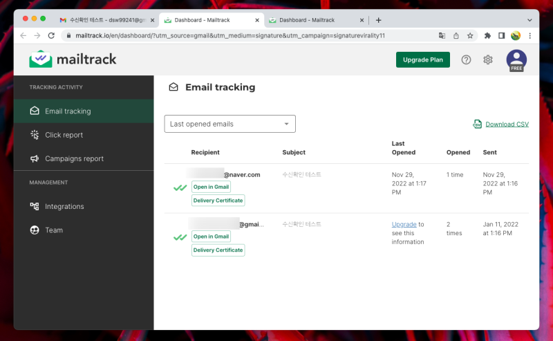553x341 pixels.
Task: Click the Download CSV link
Action: (507, 125)
